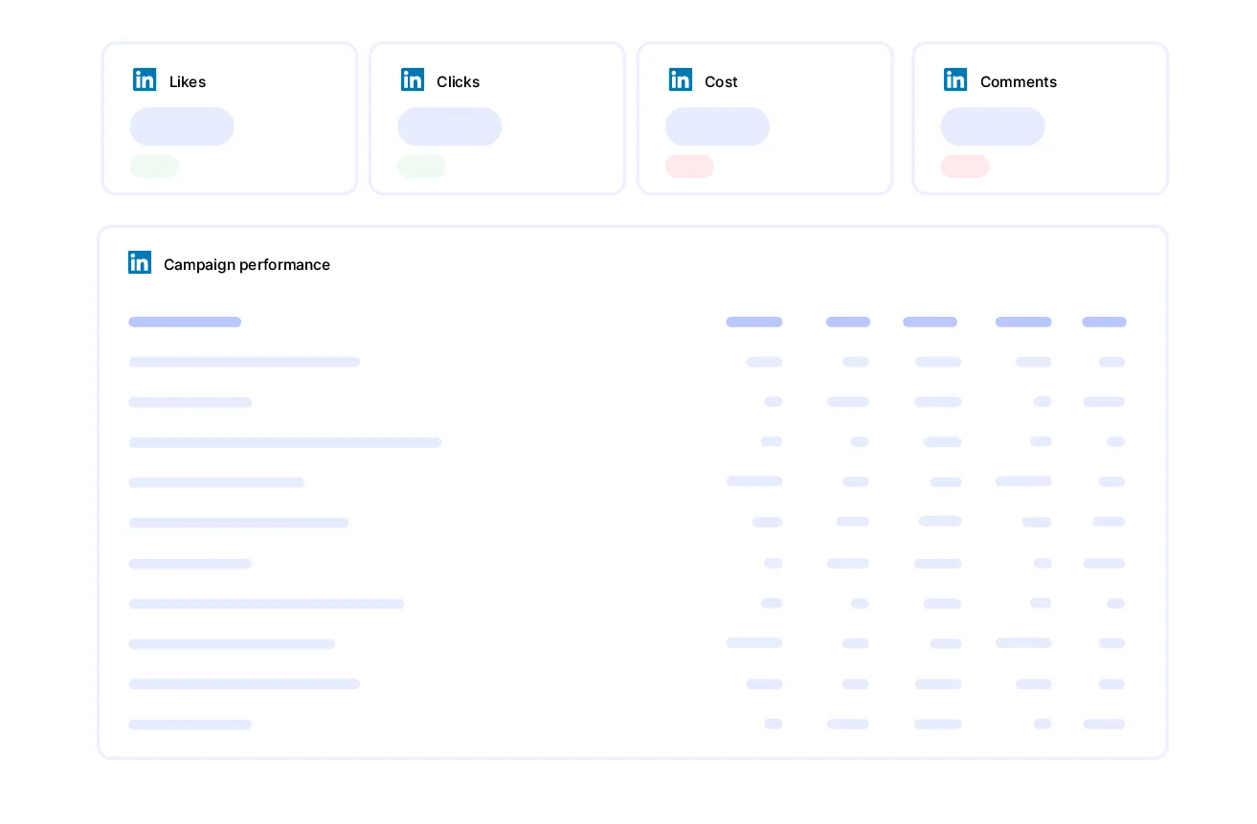This screenshot has width=1257, height=824.
Task: Click the value placeholder in Cost card
Action: pos(718,126)
